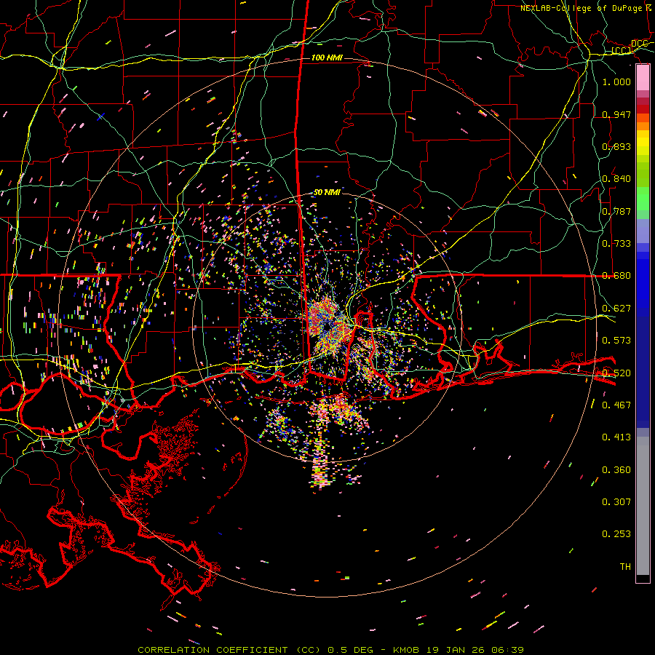Click the 50 NMI range ring label
This screenshot has height=655, width=655.
tap(327, 193)
